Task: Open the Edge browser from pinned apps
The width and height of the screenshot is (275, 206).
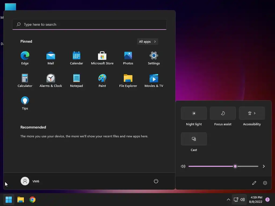Action: (25, 58)
